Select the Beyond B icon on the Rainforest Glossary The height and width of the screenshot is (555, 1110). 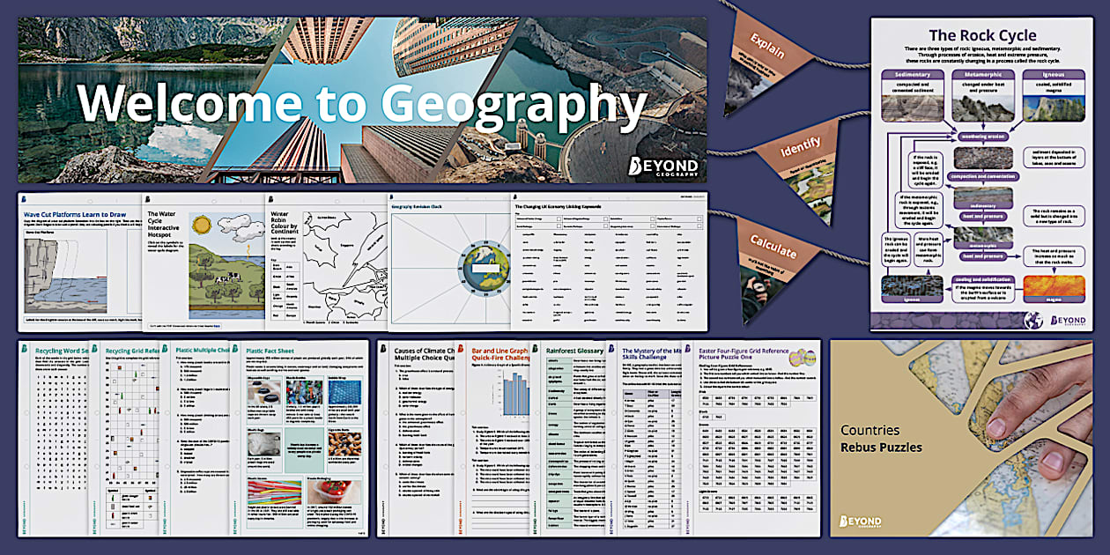534,350
